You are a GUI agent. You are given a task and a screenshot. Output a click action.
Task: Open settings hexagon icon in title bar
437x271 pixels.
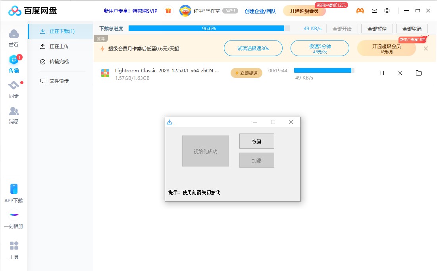point(387,11)
